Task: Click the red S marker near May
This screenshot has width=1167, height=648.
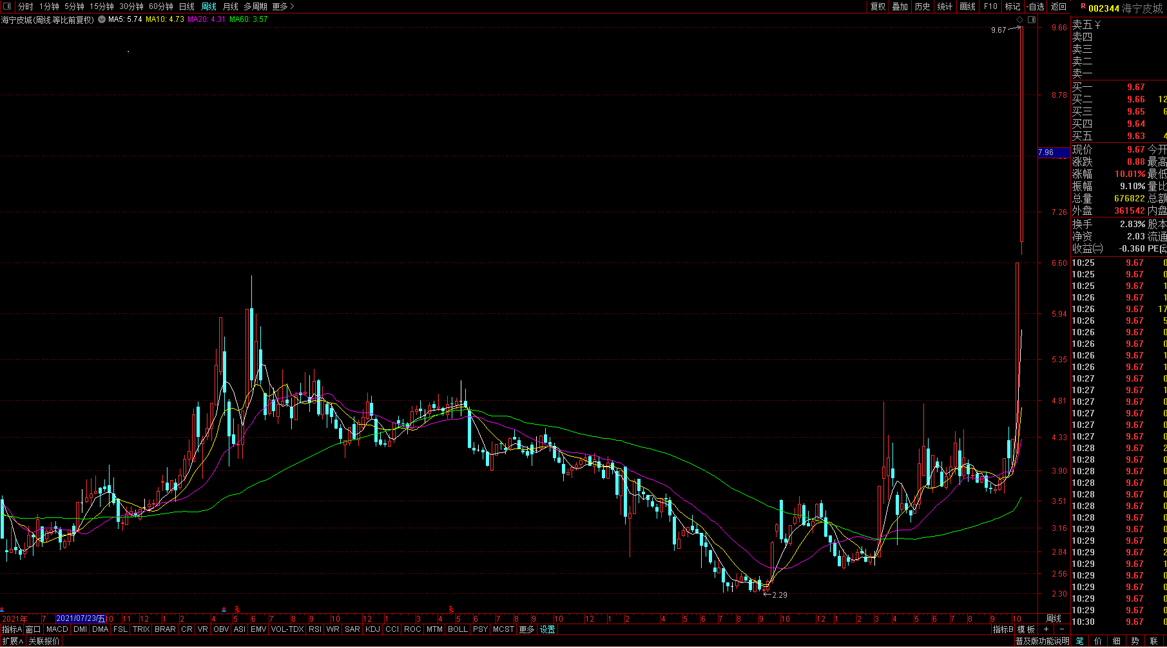Action: tap(237, 609)
